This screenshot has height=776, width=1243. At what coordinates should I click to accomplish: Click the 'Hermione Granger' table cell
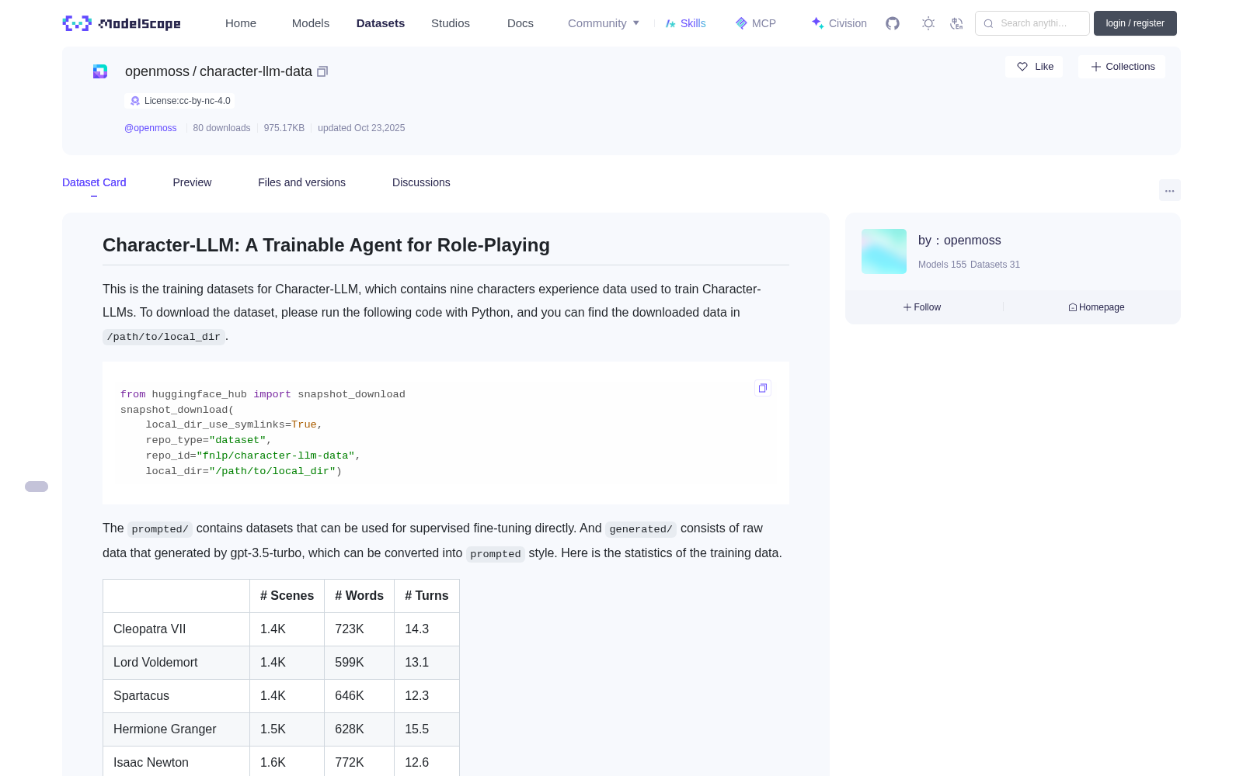click(x=176, y=729)
